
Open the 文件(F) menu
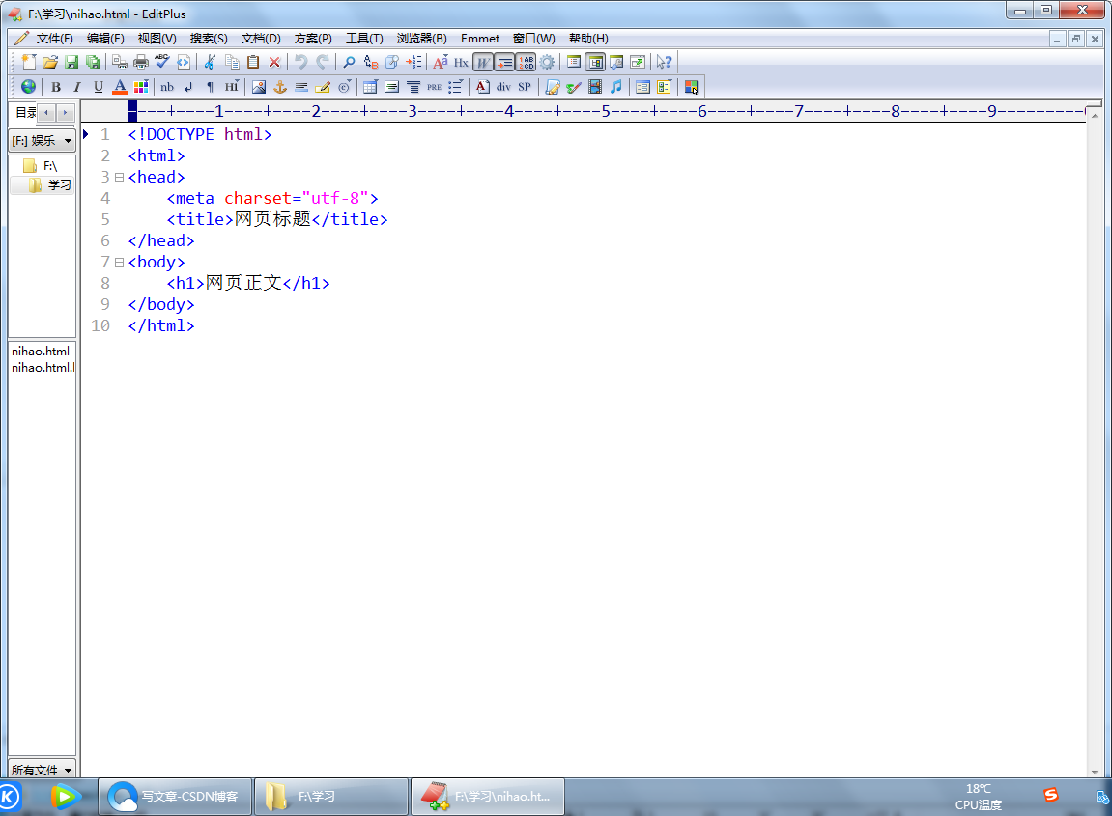tap(54, 39)
